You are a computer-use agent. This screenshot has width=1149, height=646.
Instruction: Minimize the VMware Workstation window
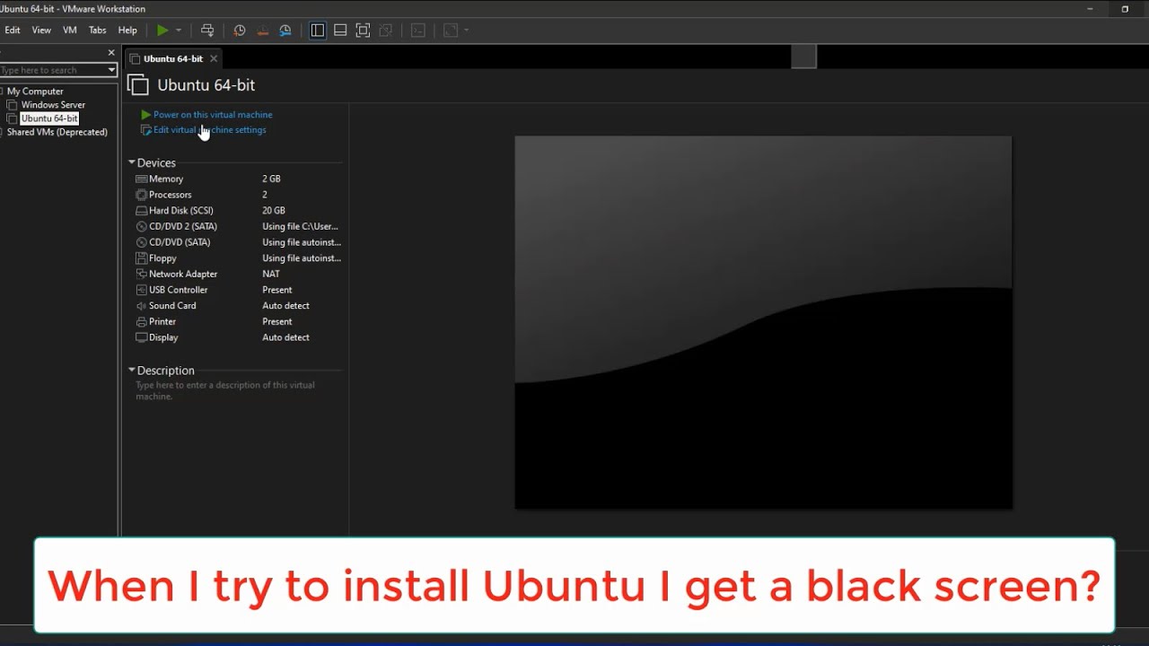tap(1091, 9)
